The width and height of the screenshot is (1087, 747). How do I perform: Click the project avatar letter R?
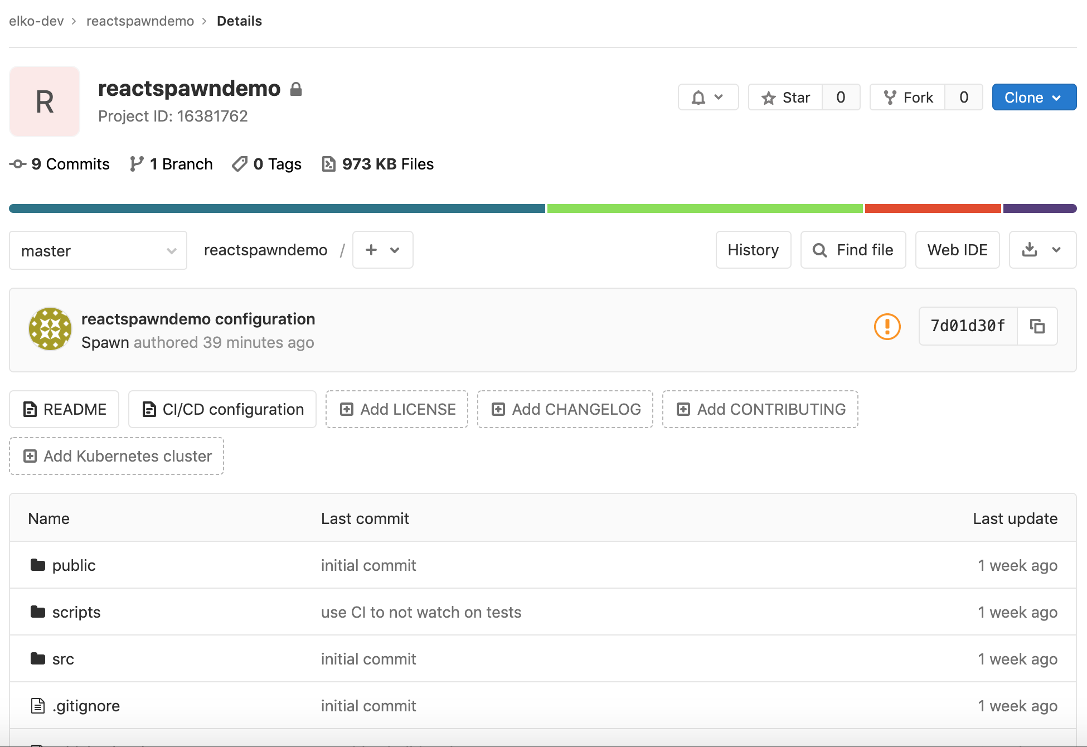tap(45, 101)
